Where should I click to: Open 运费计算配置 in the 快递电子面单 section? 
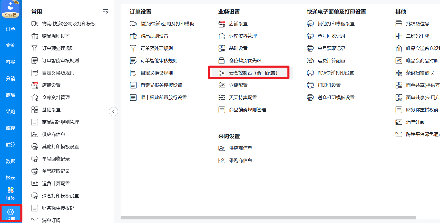331,61
